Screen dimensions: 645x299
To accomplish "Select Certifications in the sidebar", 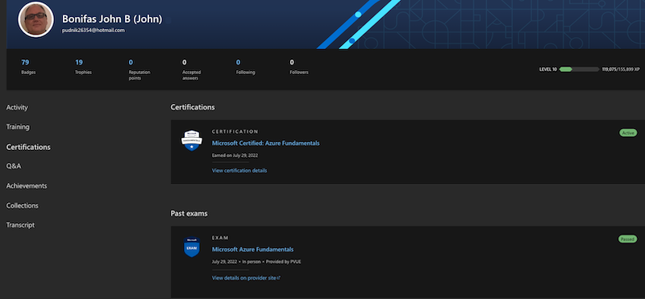I will (28, 147).
